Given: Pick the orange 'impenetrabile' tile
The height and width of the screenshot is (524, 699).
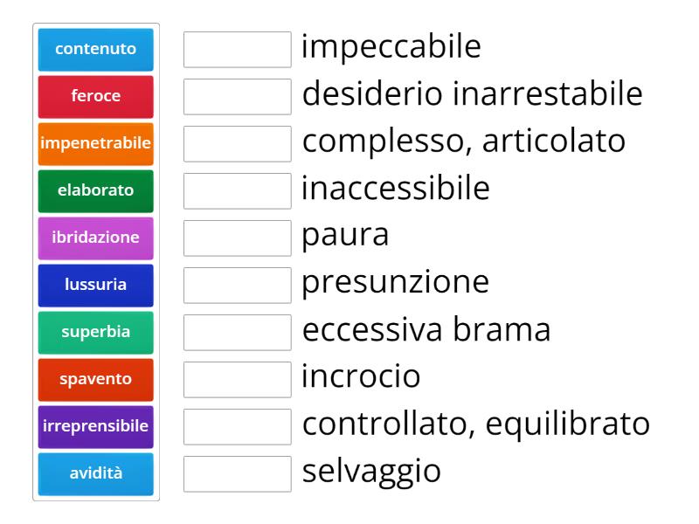Looking at the screenshot, I should tap(96, 143).
